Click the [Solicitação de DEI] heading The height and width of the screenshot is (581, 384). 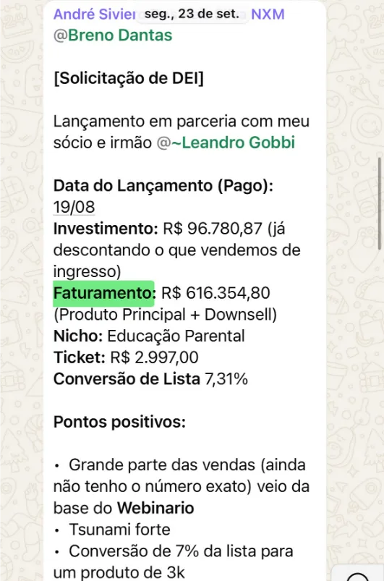click(129, 78)
